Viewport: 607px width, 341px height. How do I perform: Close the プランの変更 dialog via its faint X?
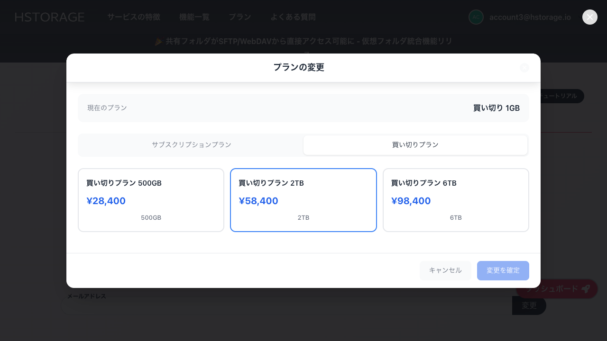[x=524, y=67]
